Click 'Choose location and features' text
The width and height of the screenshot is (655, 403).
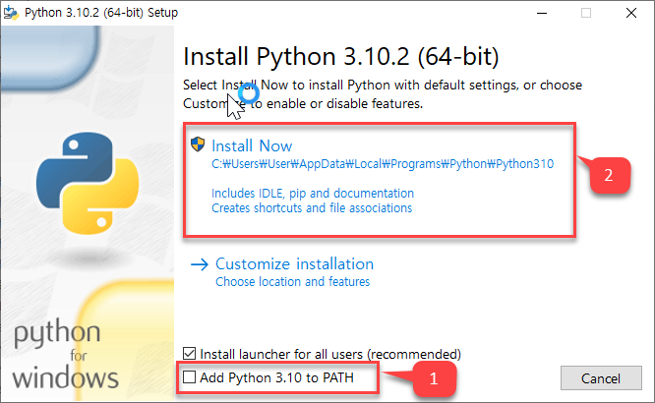(292, 282)
